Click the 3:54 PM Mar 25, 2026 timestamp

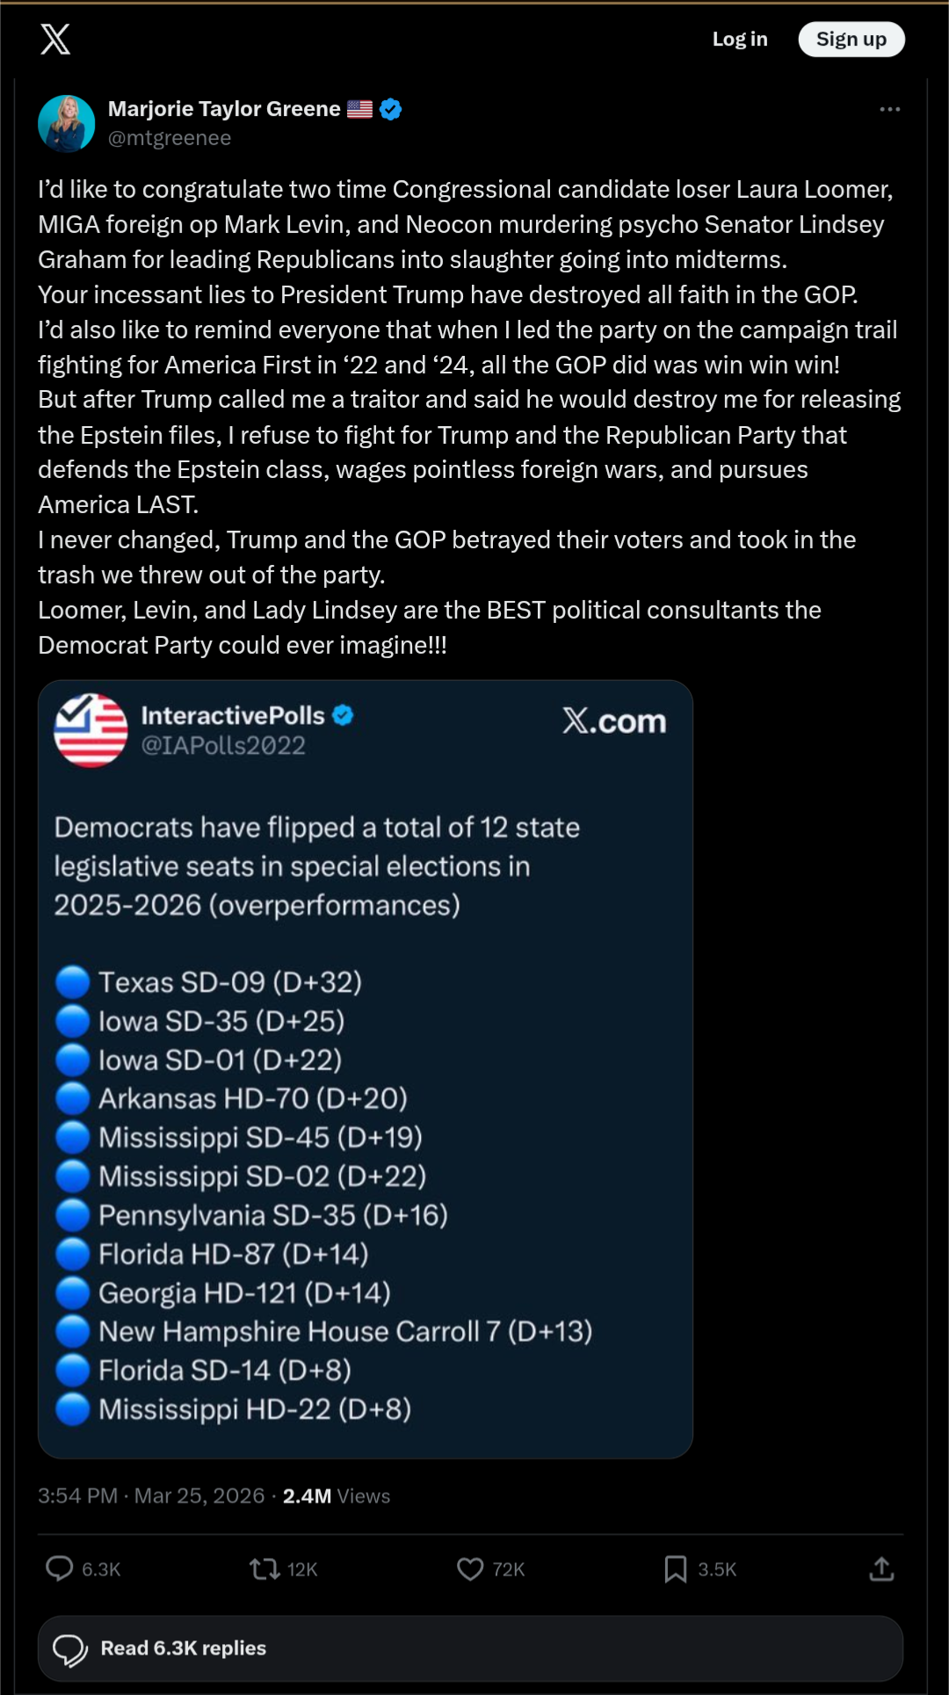tap(151, 1496)
